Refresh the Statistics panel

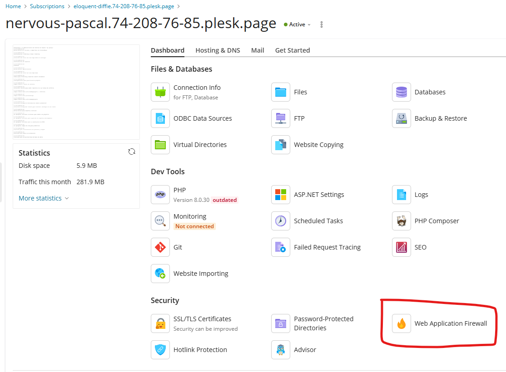pos(132,152)
